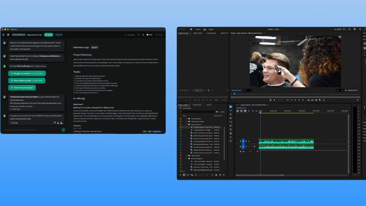Toggle the Eddie AI sidebar panel icon
366x206 pixels.
3,35
